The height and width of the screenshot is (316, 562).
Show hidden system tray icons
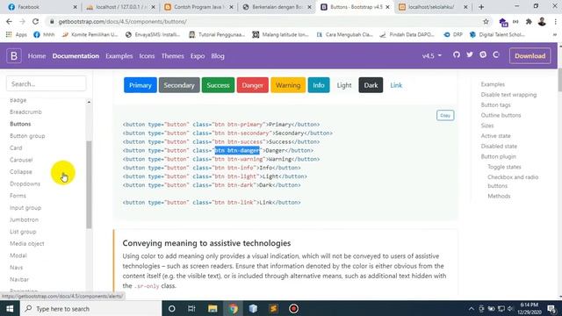coord(472,308)
